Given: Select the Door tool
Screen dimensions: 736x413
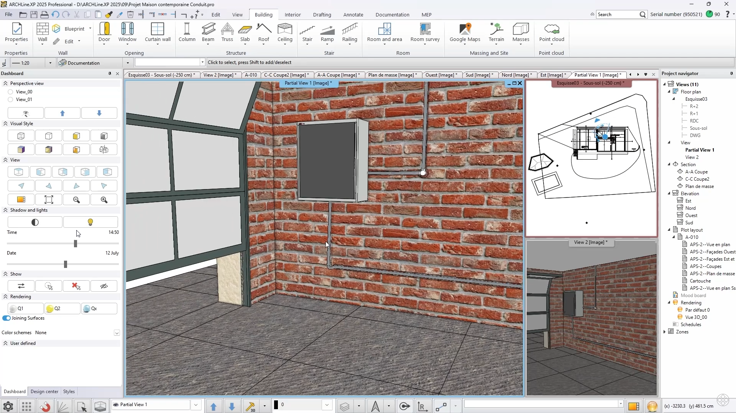Looking at the screenshot, I should tap(104, 32).
